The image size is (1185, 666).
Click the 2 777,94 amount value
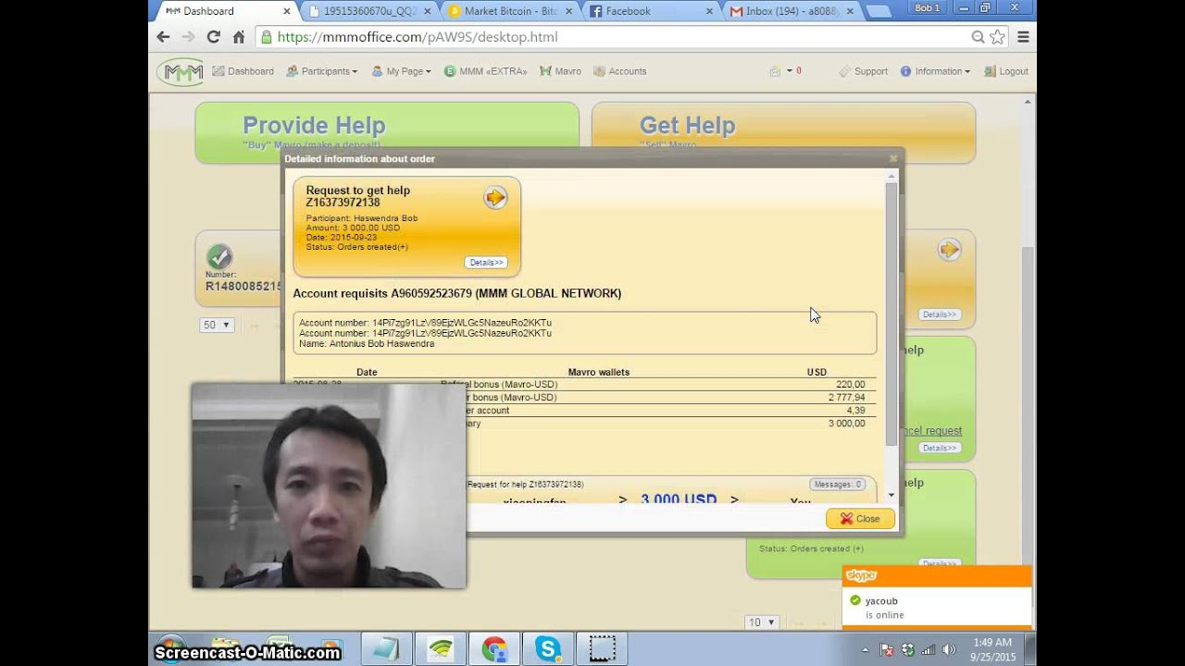click(x=846, y=398)
